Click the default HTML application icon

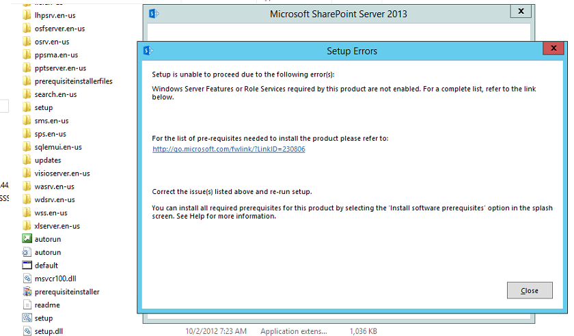(27, 266)
